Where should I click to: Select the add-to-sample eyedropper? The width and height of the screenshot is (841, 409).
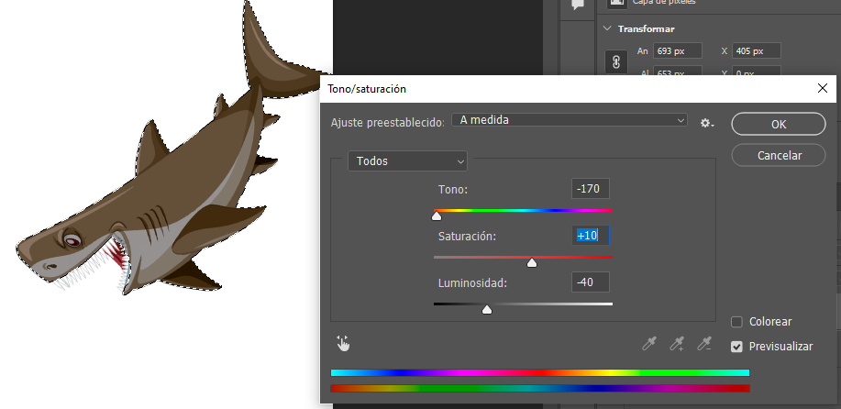(677, 344)
